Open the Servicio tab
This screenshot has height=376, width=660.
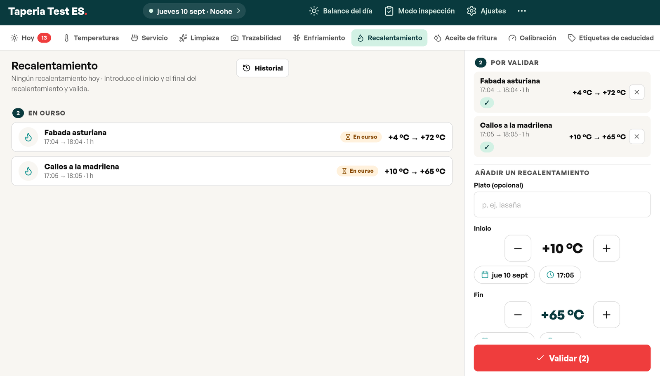tap(149, 38)
